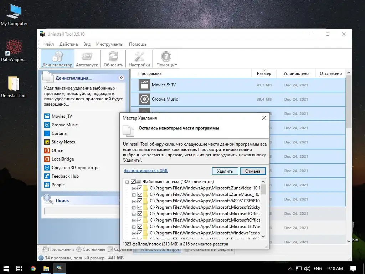Collapse the Файловая система tree node

[x=127, y=182]
